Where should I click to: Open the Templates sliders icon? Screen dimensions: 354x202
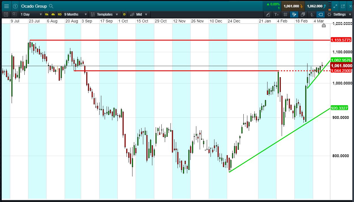click(93, 14)
